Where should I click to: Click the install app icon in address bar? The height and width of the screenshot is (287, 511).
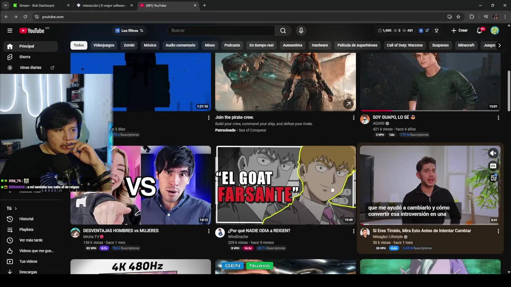click(450, 17)
